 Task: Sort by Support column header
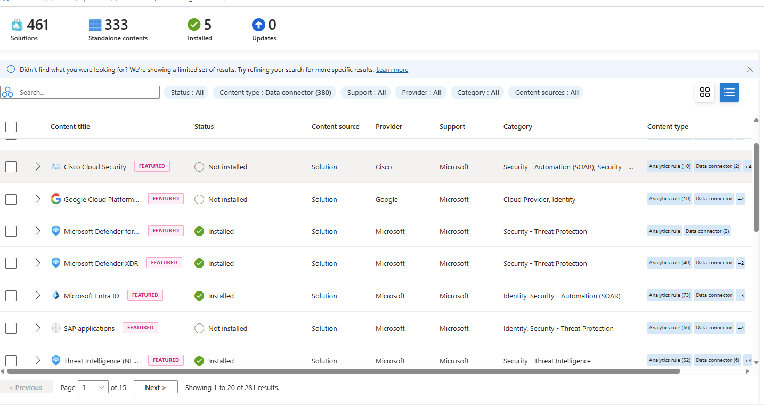(452, 126)
